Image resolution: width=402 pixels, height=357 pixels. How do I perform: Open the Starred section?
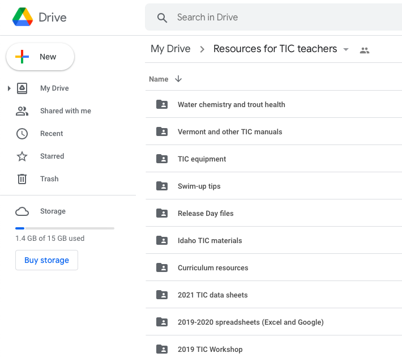tap(52, 156)
